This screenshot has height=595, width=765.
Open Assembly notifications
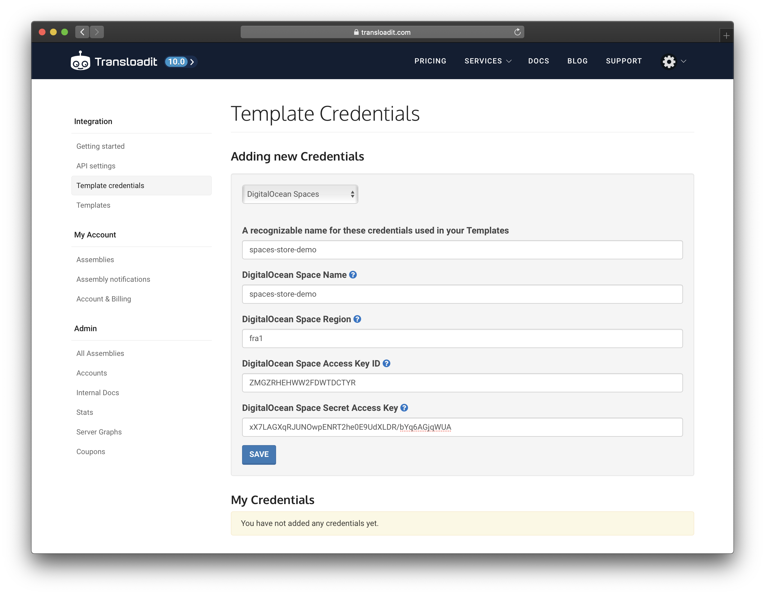pos(113,279)
